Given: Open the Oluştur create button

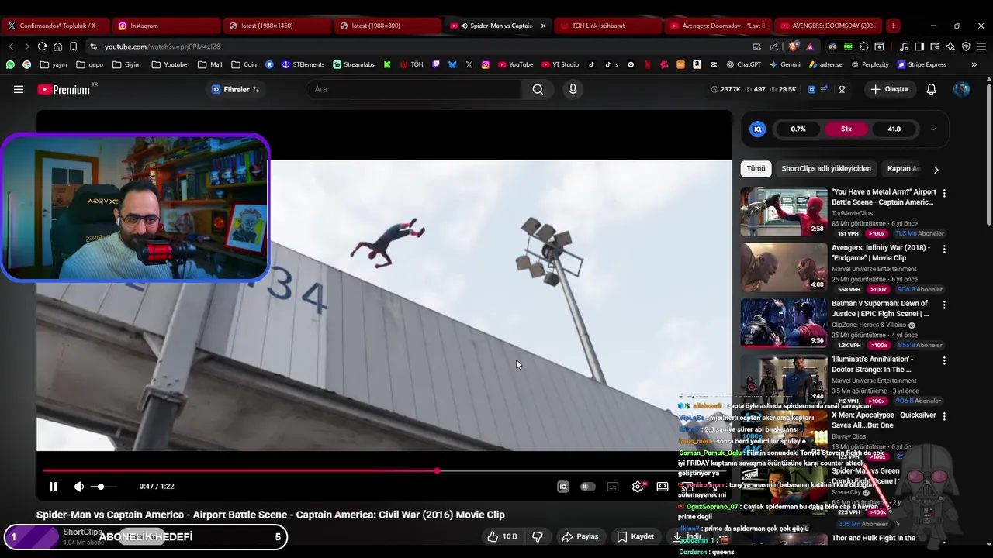Looking at the screenshot, I should click(889, 89).
